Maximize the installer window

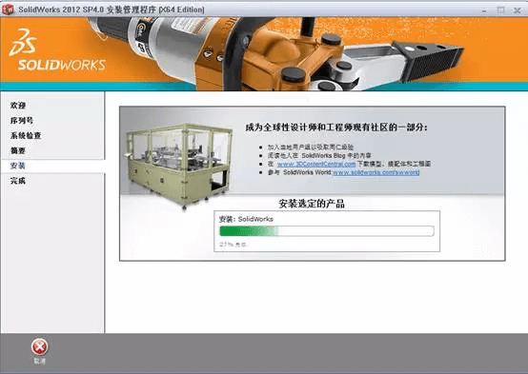[500, 10]
